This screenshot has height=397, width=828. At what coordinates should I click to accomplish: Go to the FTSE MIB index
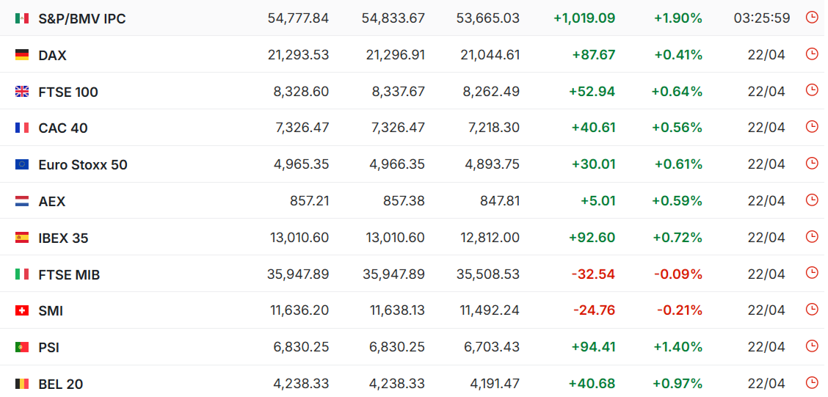(69, 275)
